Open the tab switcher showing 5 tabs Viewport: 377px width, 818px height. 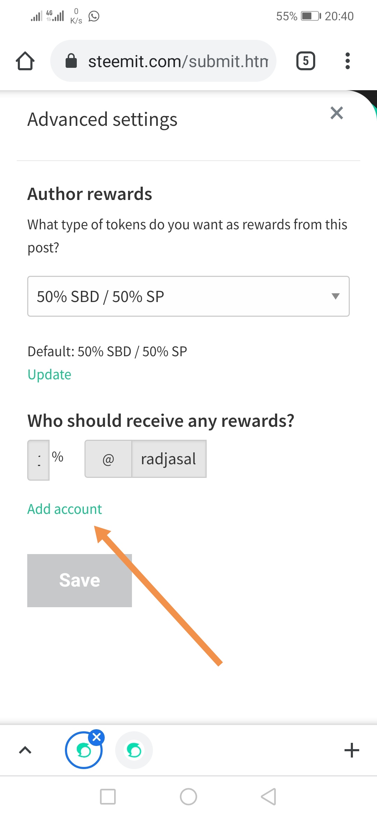point(306,61)
